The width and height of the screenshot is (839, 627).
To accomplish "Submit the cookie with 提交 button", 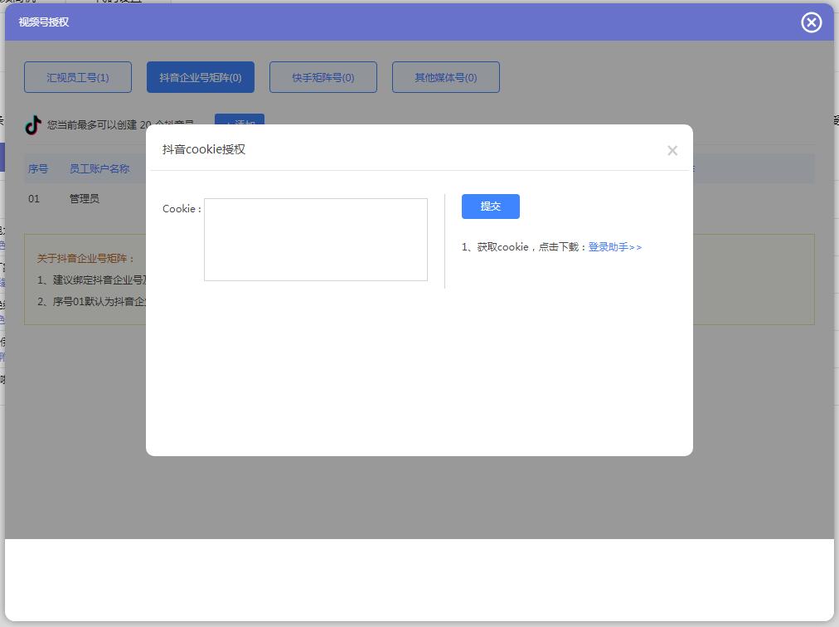I will click(491, 207).
